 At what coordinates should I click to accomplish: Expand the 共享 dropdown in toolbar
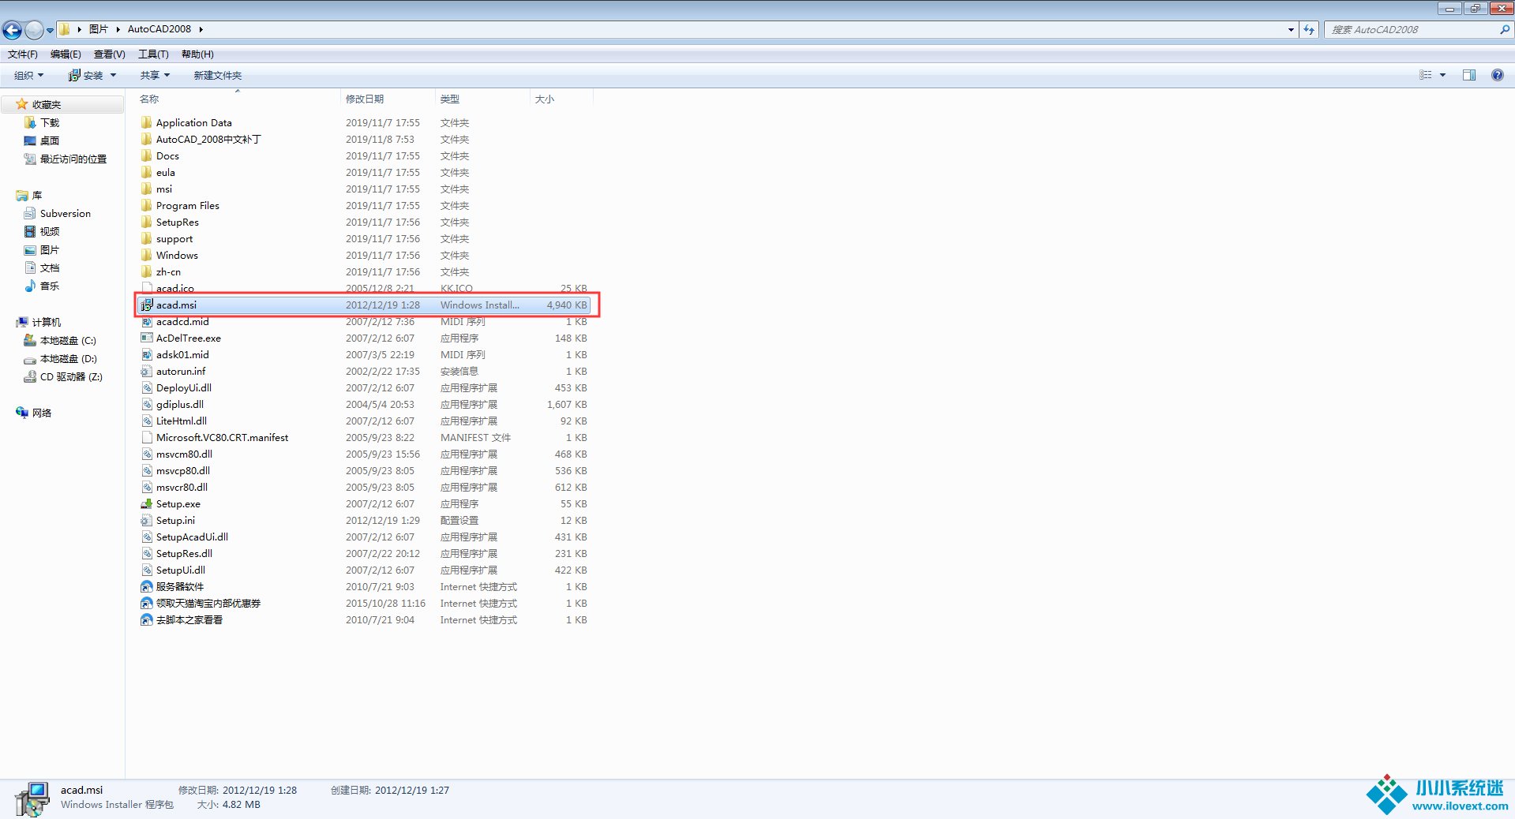(155, 76)
